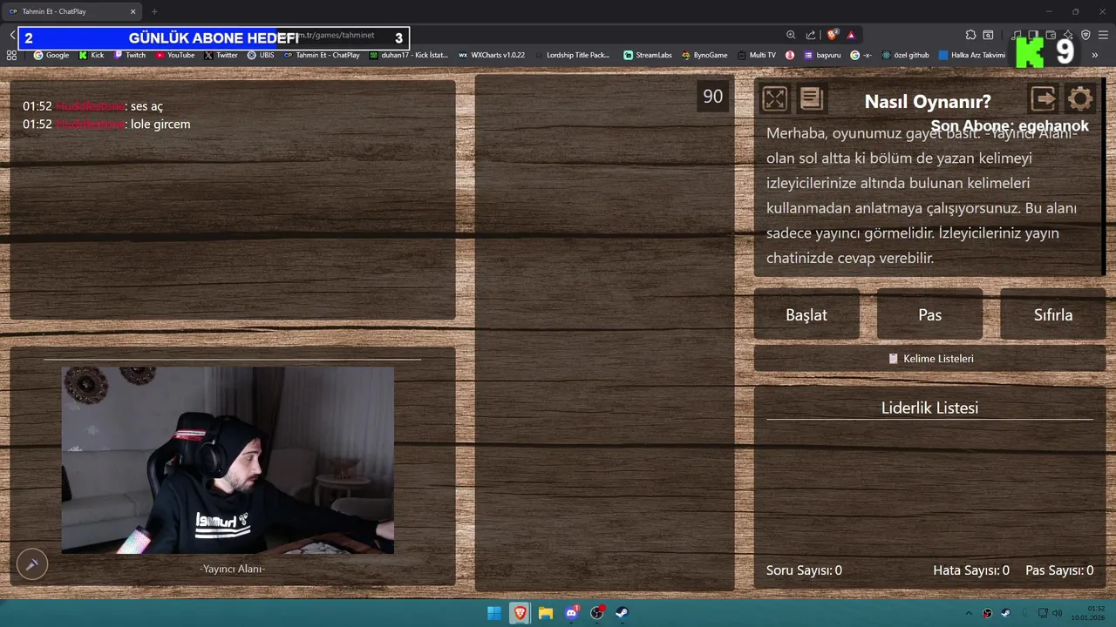
Task: Click the Liderlik Listesi heading
Action: [929, 408]
